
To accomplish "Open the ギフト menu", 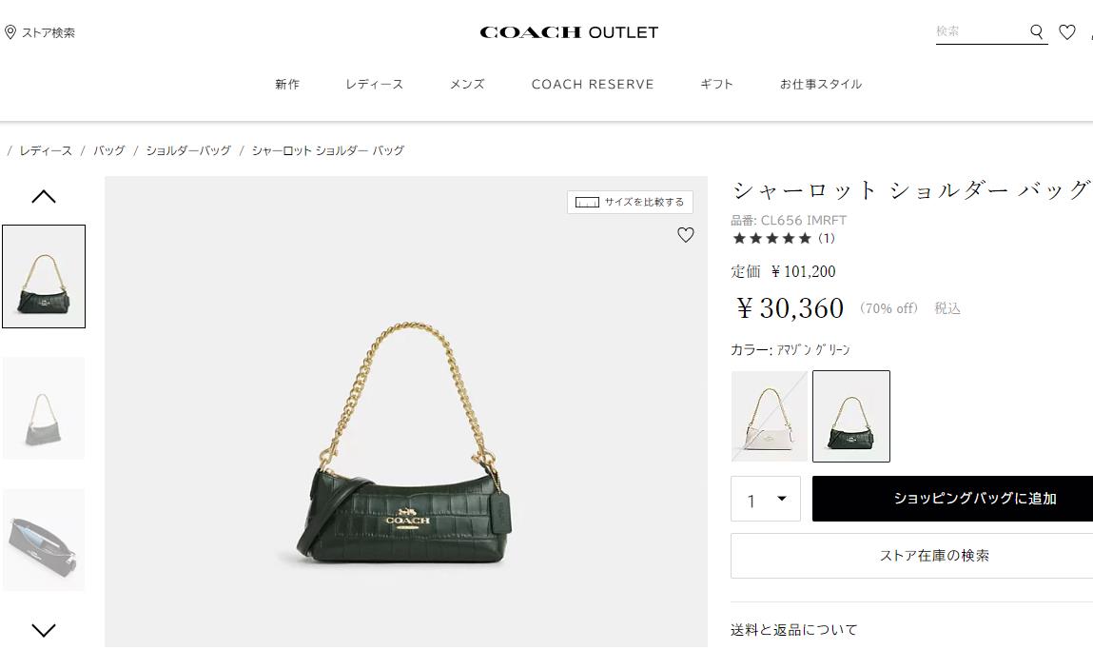I will point(716,85).
